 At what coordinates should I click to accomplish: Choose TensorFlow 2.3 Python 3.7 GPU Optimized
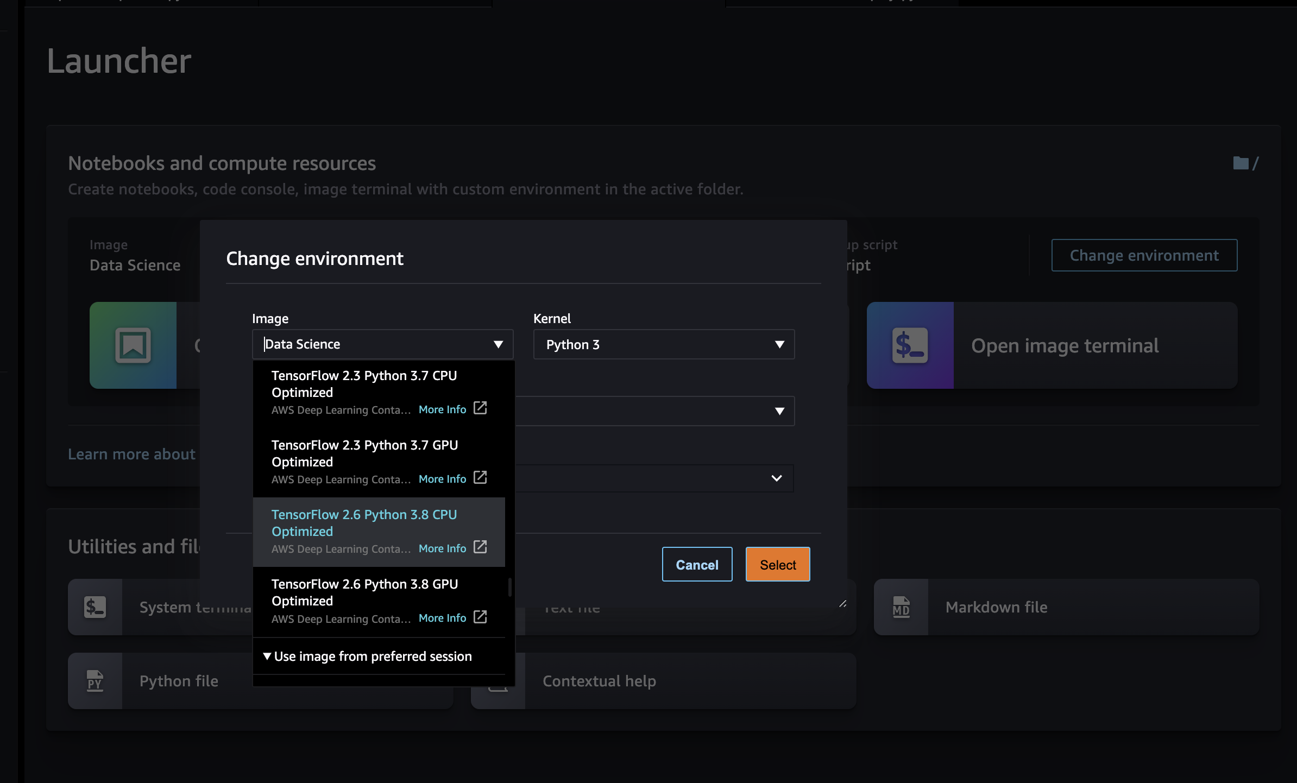point(364,453)
